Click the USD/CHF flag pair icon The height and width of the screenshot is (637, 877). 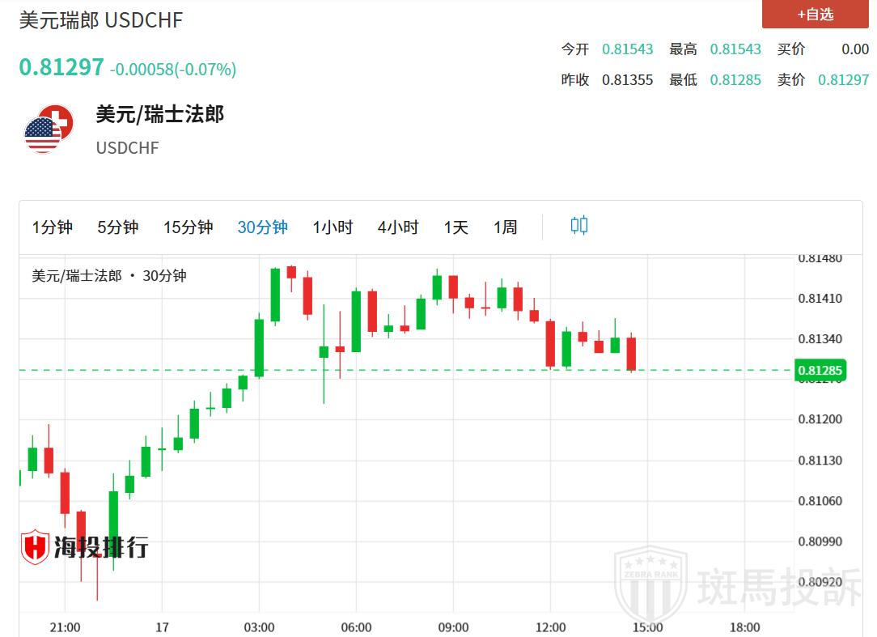pyautogui.click(x=49, y=129)
